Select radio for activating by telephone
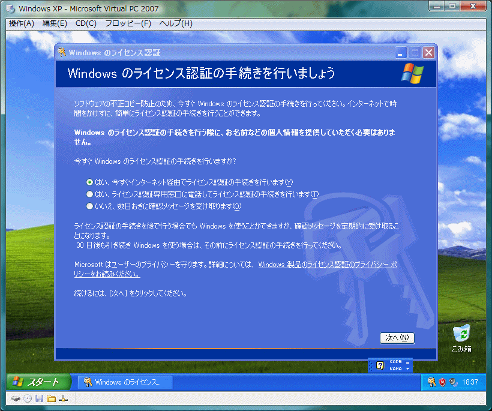 pyautogui.click(x=90, y=194)
